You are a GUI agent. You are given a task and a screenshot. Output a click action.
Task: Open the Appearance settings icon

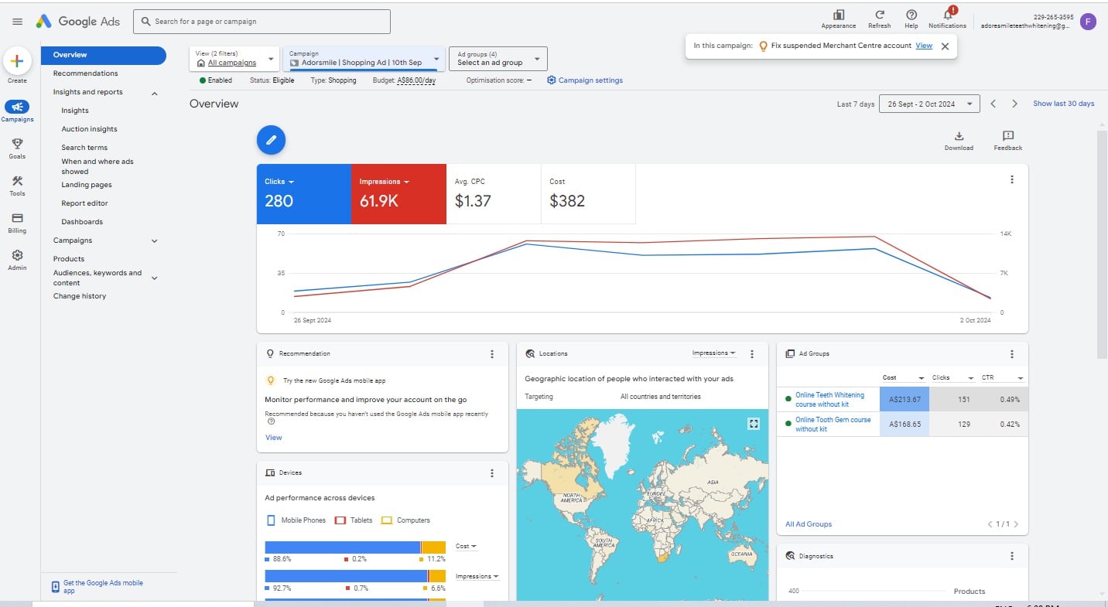pyautogui.click(x=838, y=15)
